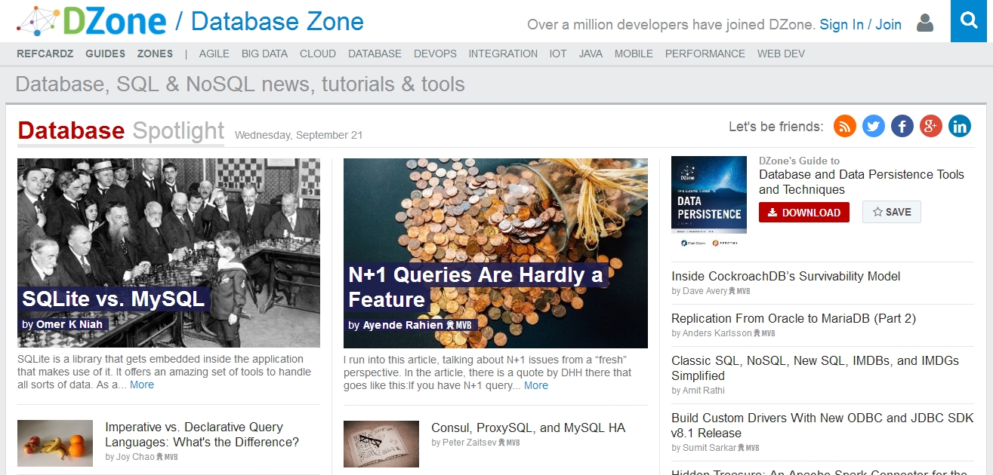
Task: Click MVB badge next to Dave Avery
Action: point(739,291)
